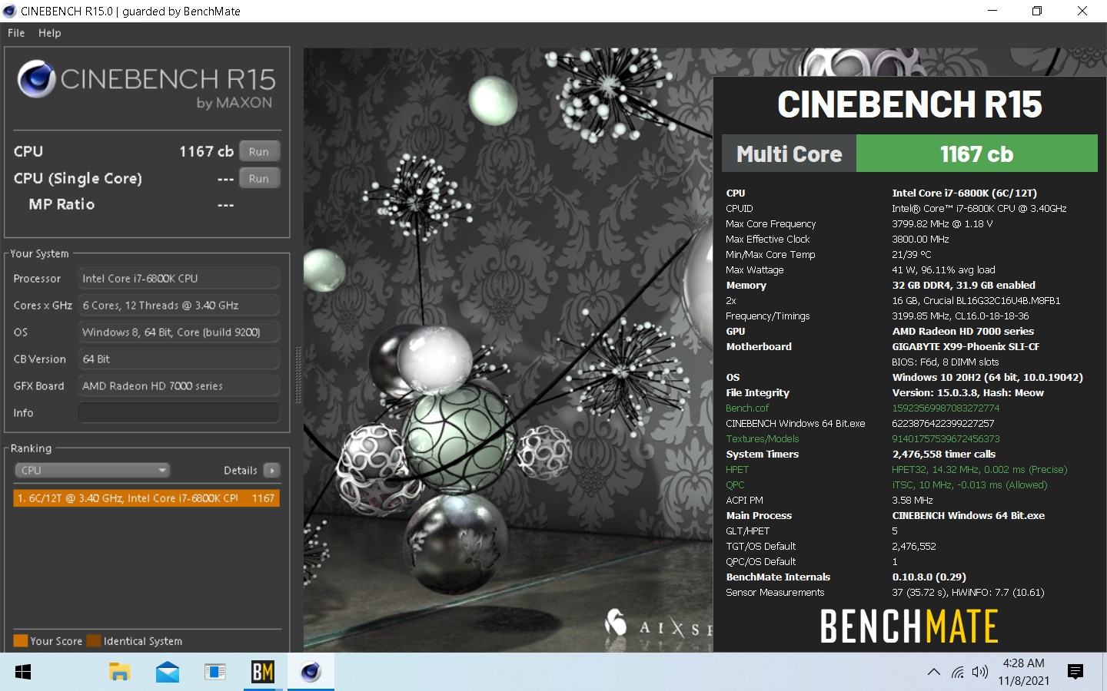Open File Explorer from the taskbar
Viewport: 1107px width, 691px height.
point(119,673)
